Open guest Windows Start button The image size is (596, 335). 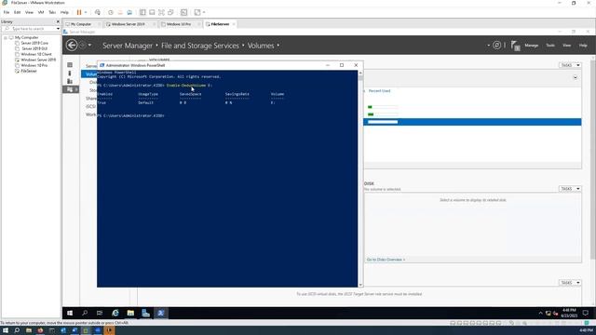tap(70, 313)
